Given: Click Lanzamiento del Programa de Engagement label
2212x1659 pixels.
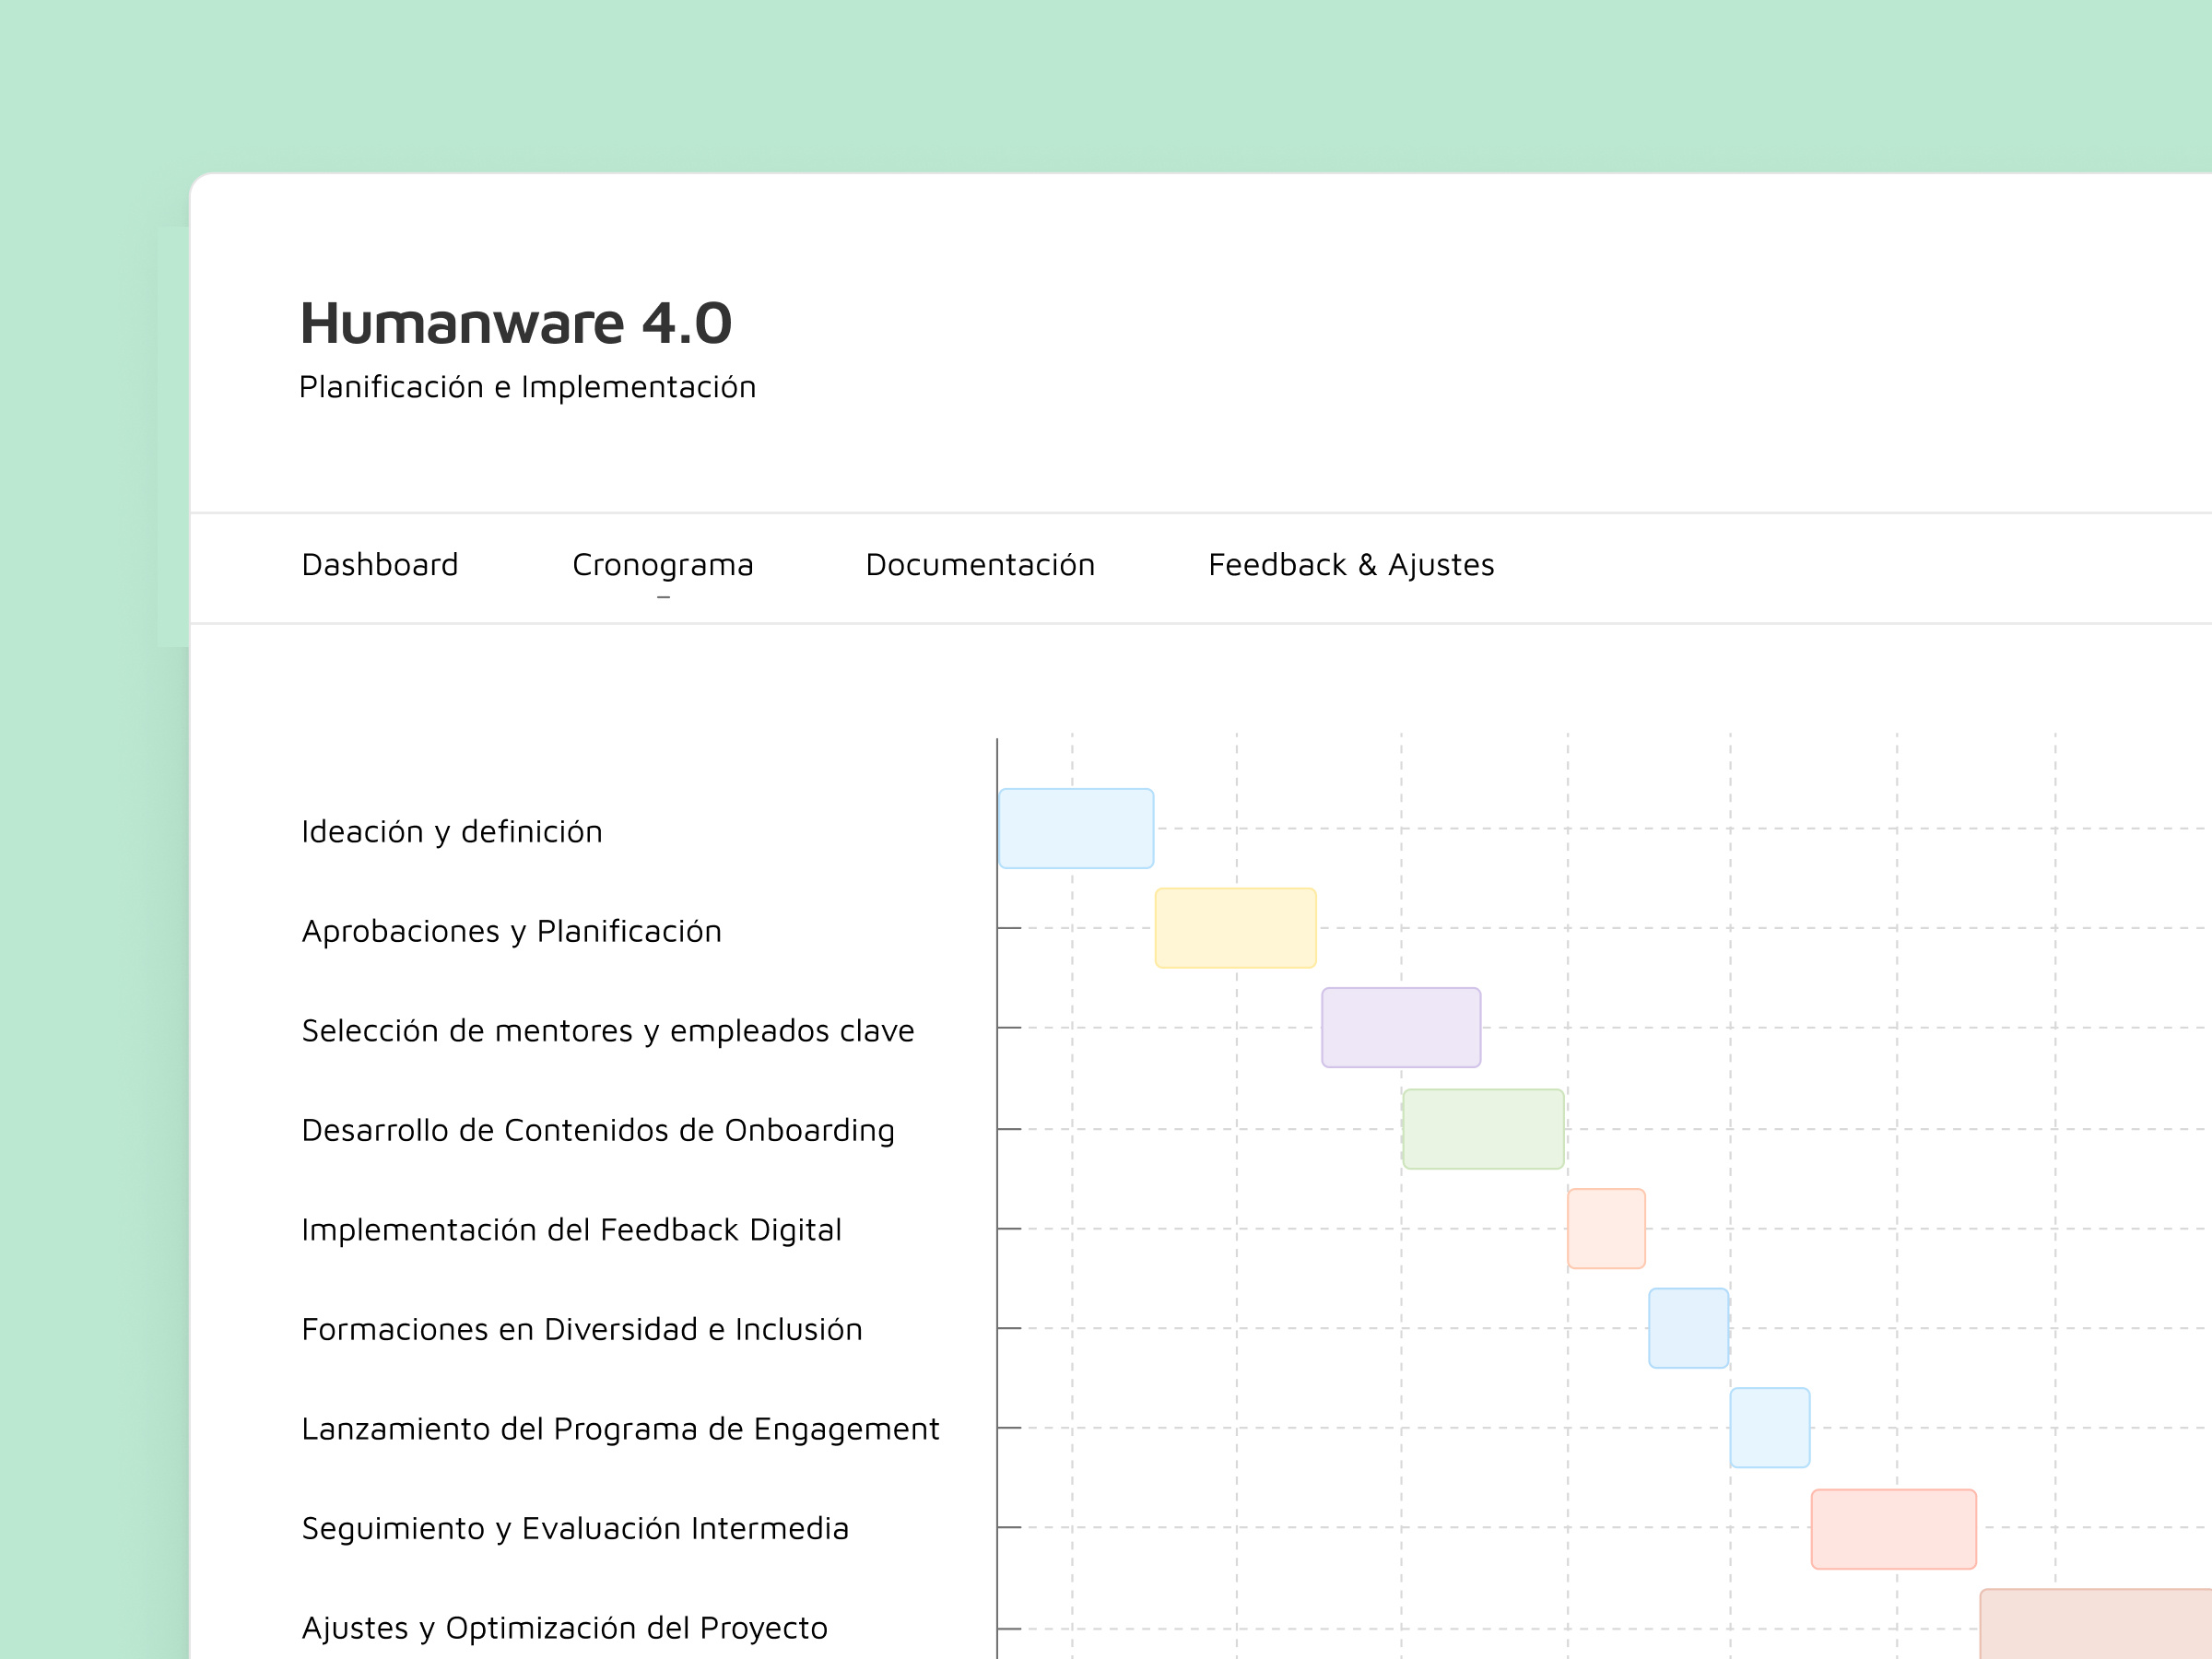Looking at the screenshot, I should (620, 1429).
